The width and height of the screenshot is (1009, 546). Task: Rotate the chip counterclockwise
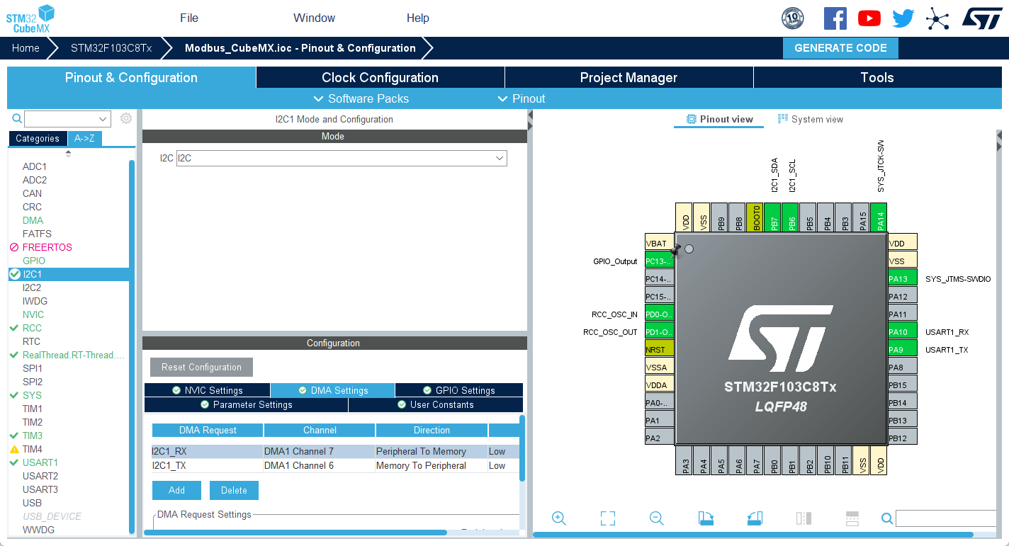(x=755, y=518)
